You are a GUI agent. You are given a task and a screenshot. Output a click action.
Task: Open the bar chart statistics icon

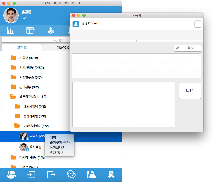point(10,30)
